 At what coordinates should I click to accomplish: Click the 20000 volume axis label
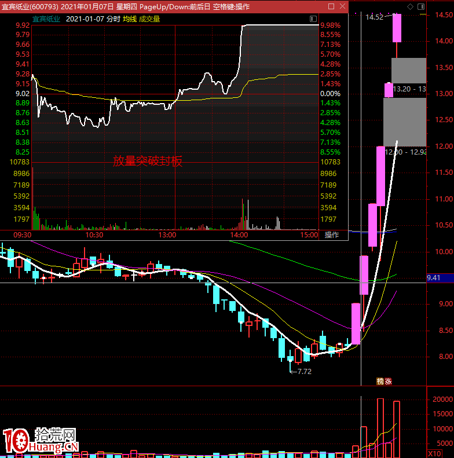pos(442,400)
